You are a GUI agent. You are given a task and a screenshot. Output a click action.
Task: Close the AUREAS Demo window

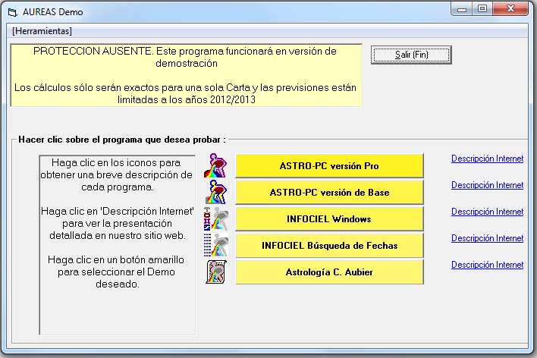click(x=510, y=9)
